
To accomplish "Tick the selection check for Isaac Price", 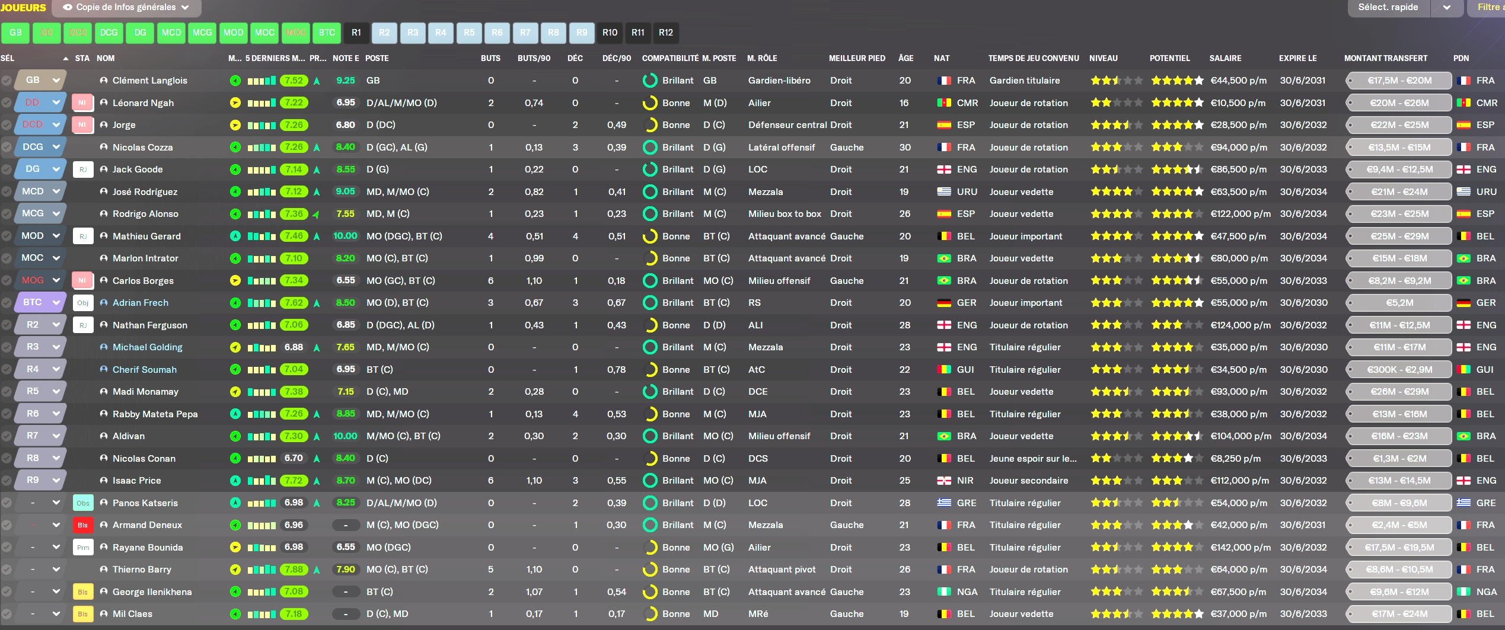I will tap(7, 481).
